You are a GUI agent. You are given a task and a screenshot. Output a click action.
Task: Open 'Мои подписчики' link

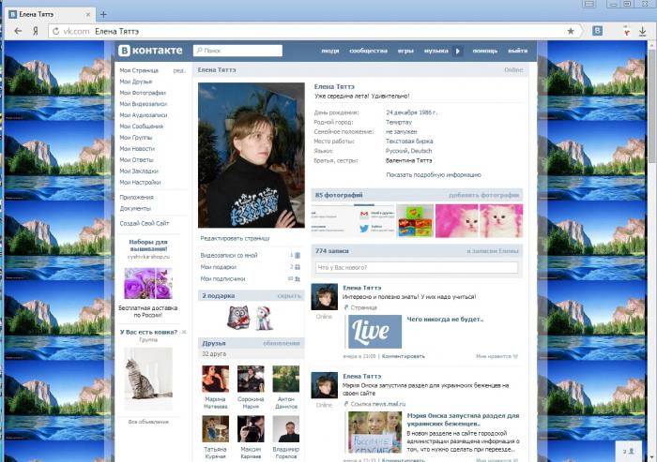(x=223, y=278)
